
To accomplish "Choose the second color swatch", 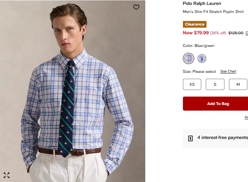I will click(202, 58).
